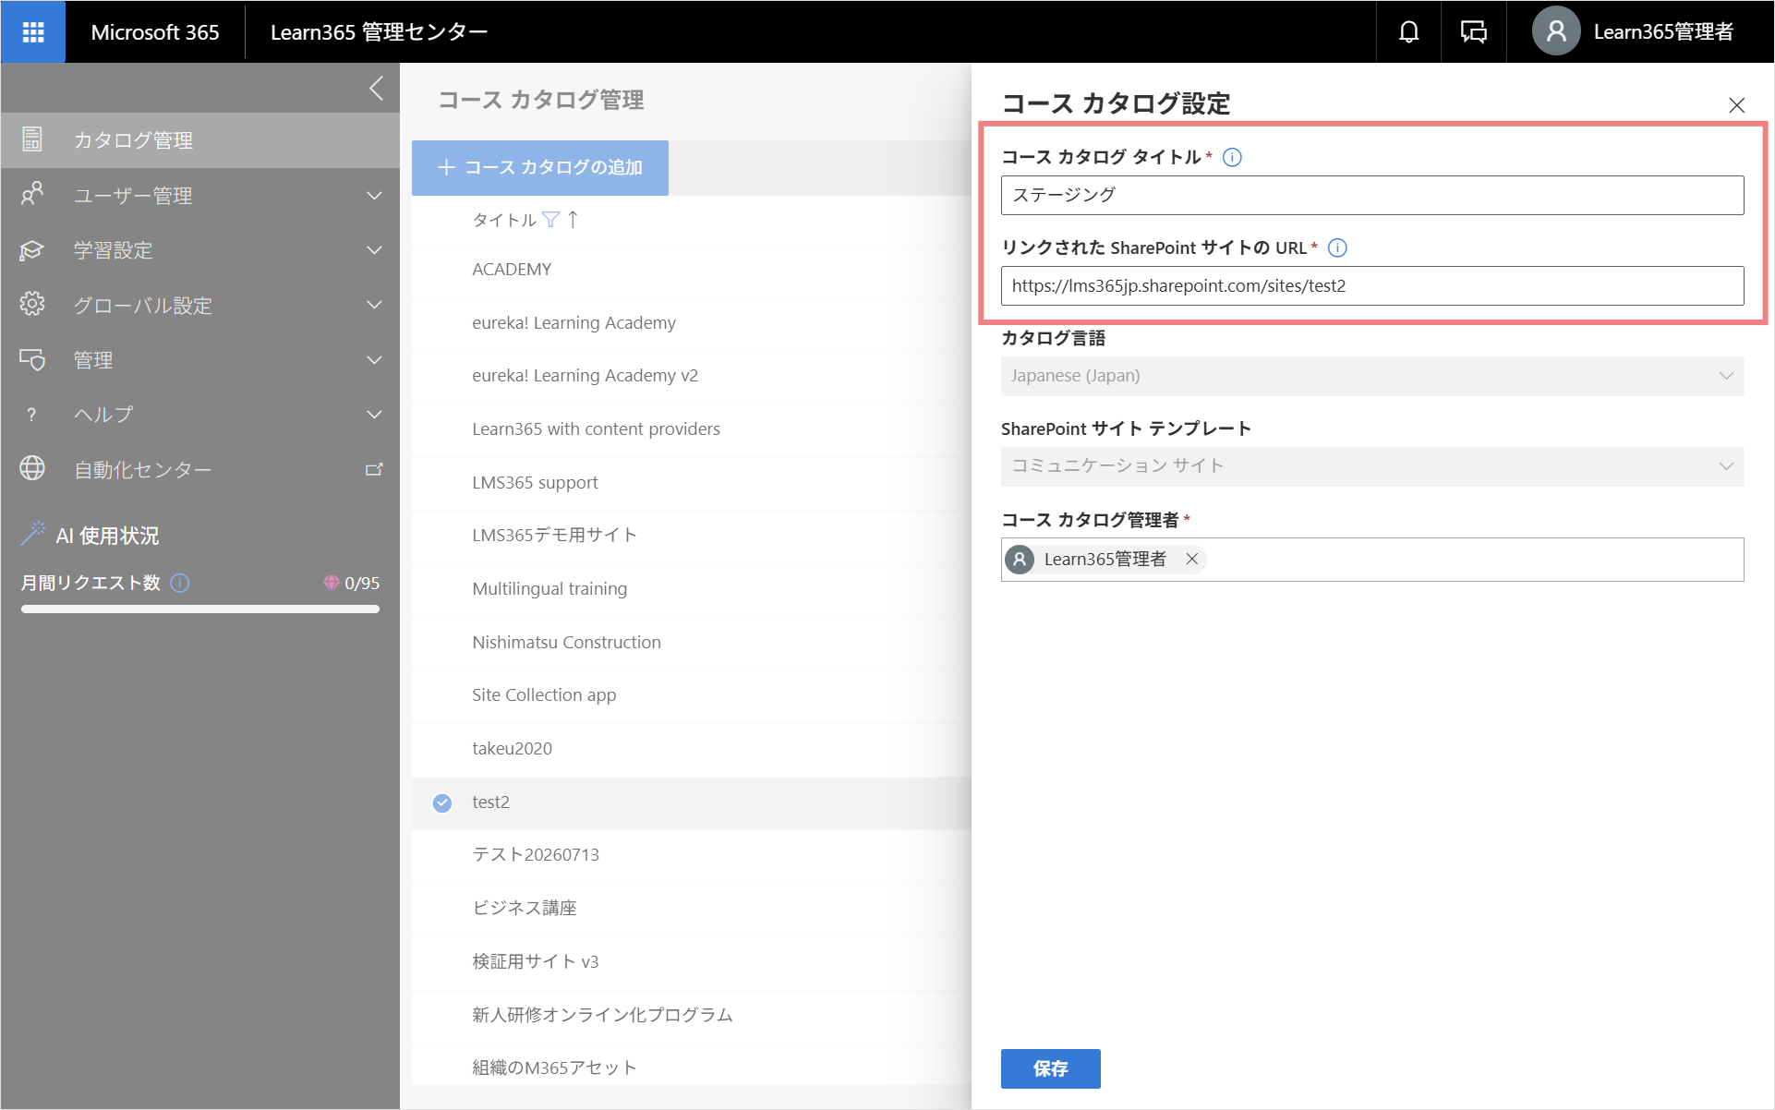Edit the SharePoint サイトの URL field
This screenshot has width=1775, height=1110.
pos(1372,285)
